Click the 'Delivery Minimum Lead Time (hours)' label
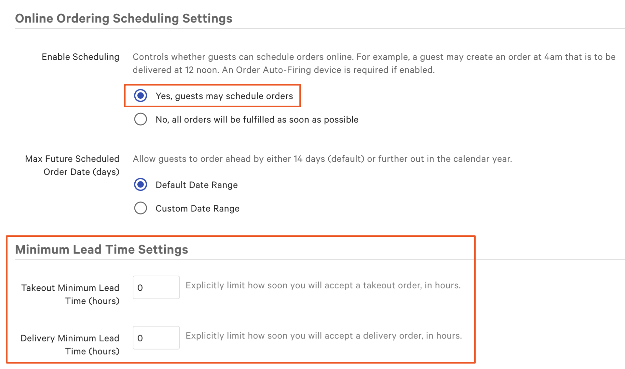This screenshot has width=625, height=369. point(70,344)
